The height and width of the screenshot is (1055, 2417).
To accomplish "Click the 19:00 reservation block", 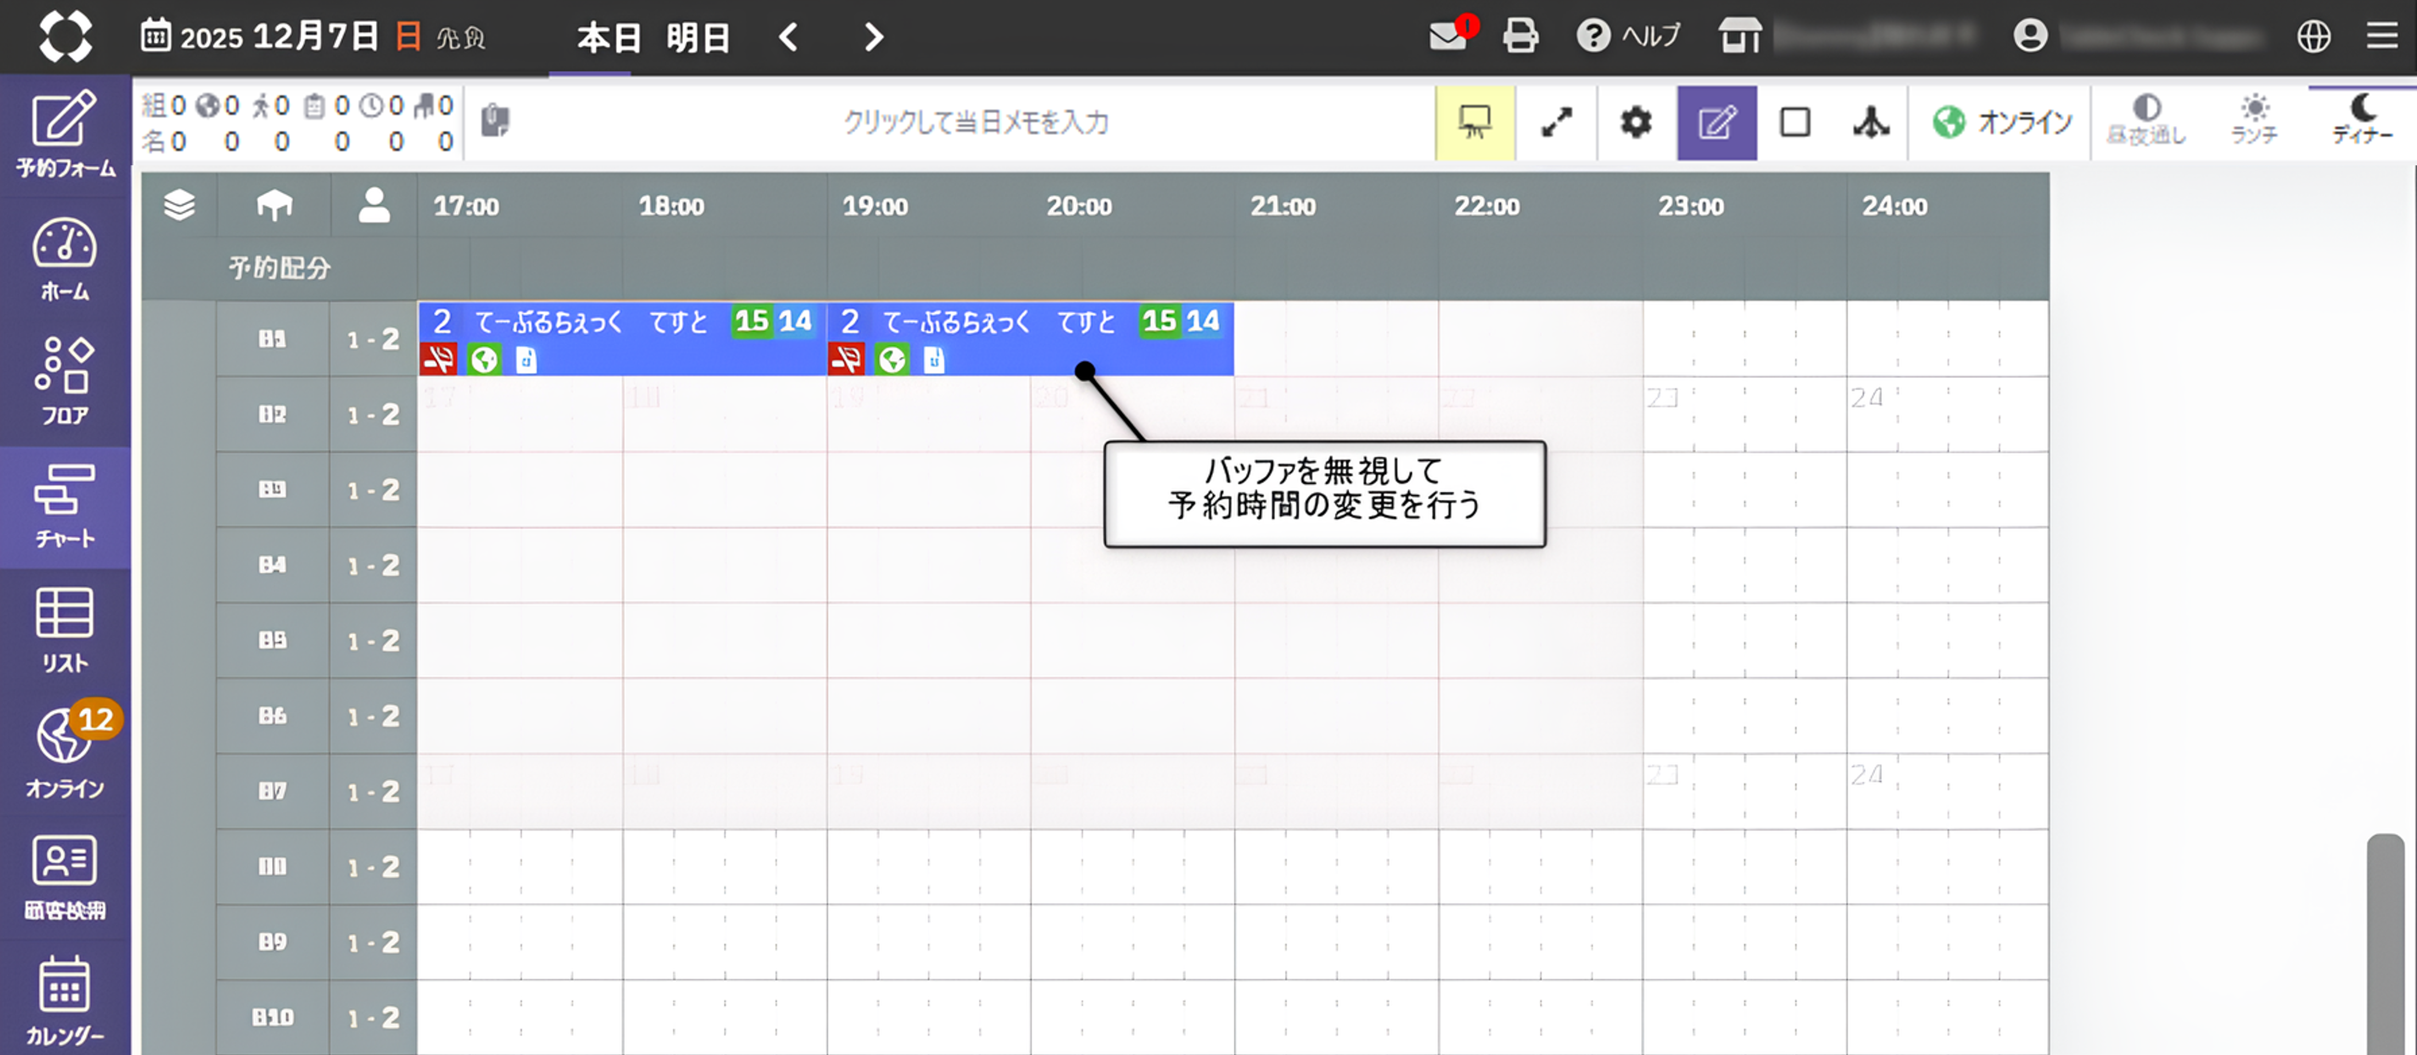I will pyautogui.click(x=1030, y=338).
